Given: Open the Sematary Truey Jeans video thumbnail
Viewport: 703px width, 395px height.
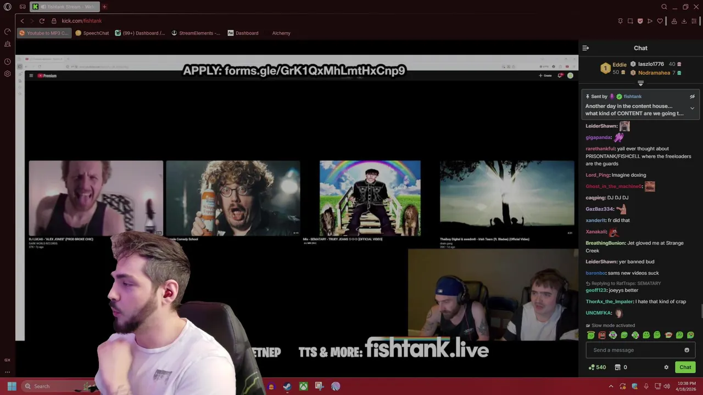Looking at the screenshot, I should click(x=370, y=198).
